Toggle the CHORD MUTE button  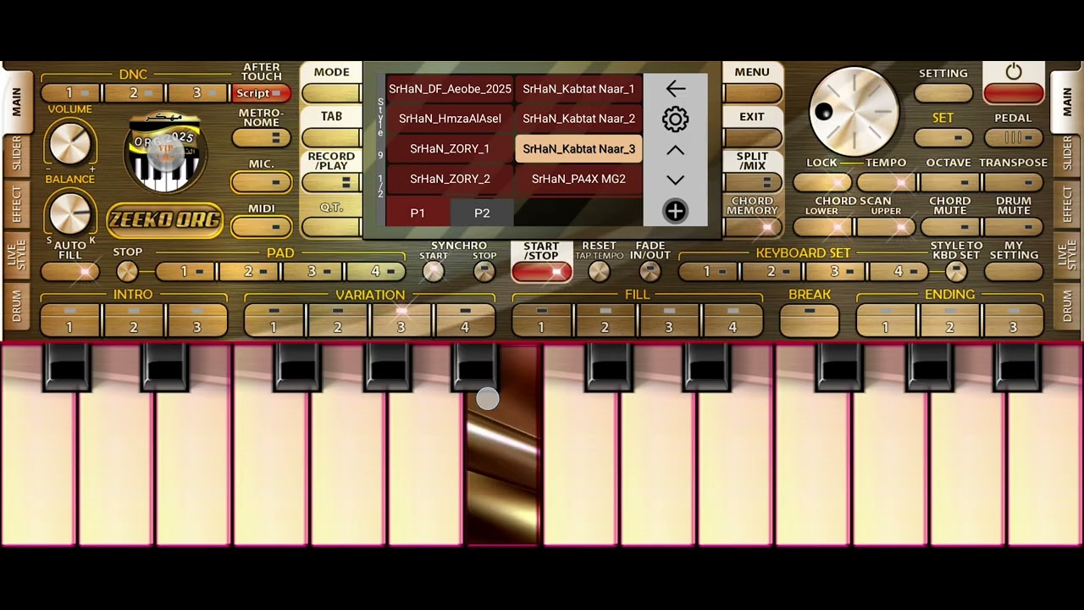click(949, 227)
